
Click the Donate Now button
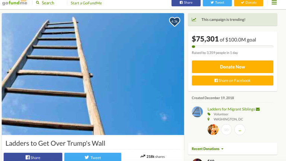pyautogui.click(x=232, y=67)
